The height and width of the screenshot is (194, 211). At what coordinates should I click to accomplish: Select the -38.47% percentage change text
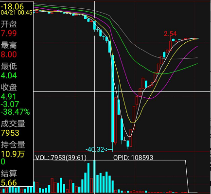coord(16,112)
